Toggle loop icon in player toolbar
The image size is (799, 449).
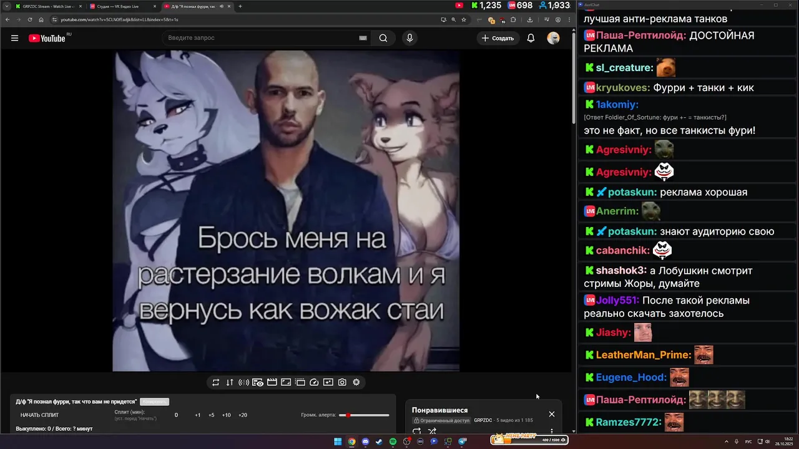click(215, 382)
